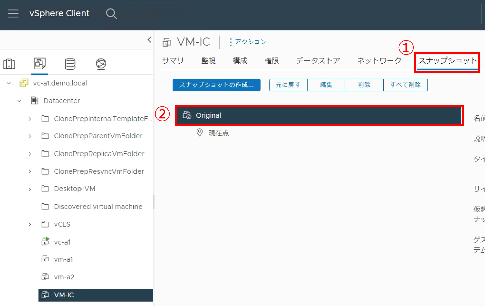The image size is (485, 306).
Task: Open the アクション dropdown menu
Action: [x=248, y=42]
